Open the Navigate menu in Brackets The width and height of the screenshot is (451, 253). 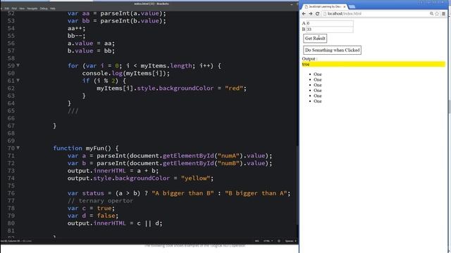32,8
